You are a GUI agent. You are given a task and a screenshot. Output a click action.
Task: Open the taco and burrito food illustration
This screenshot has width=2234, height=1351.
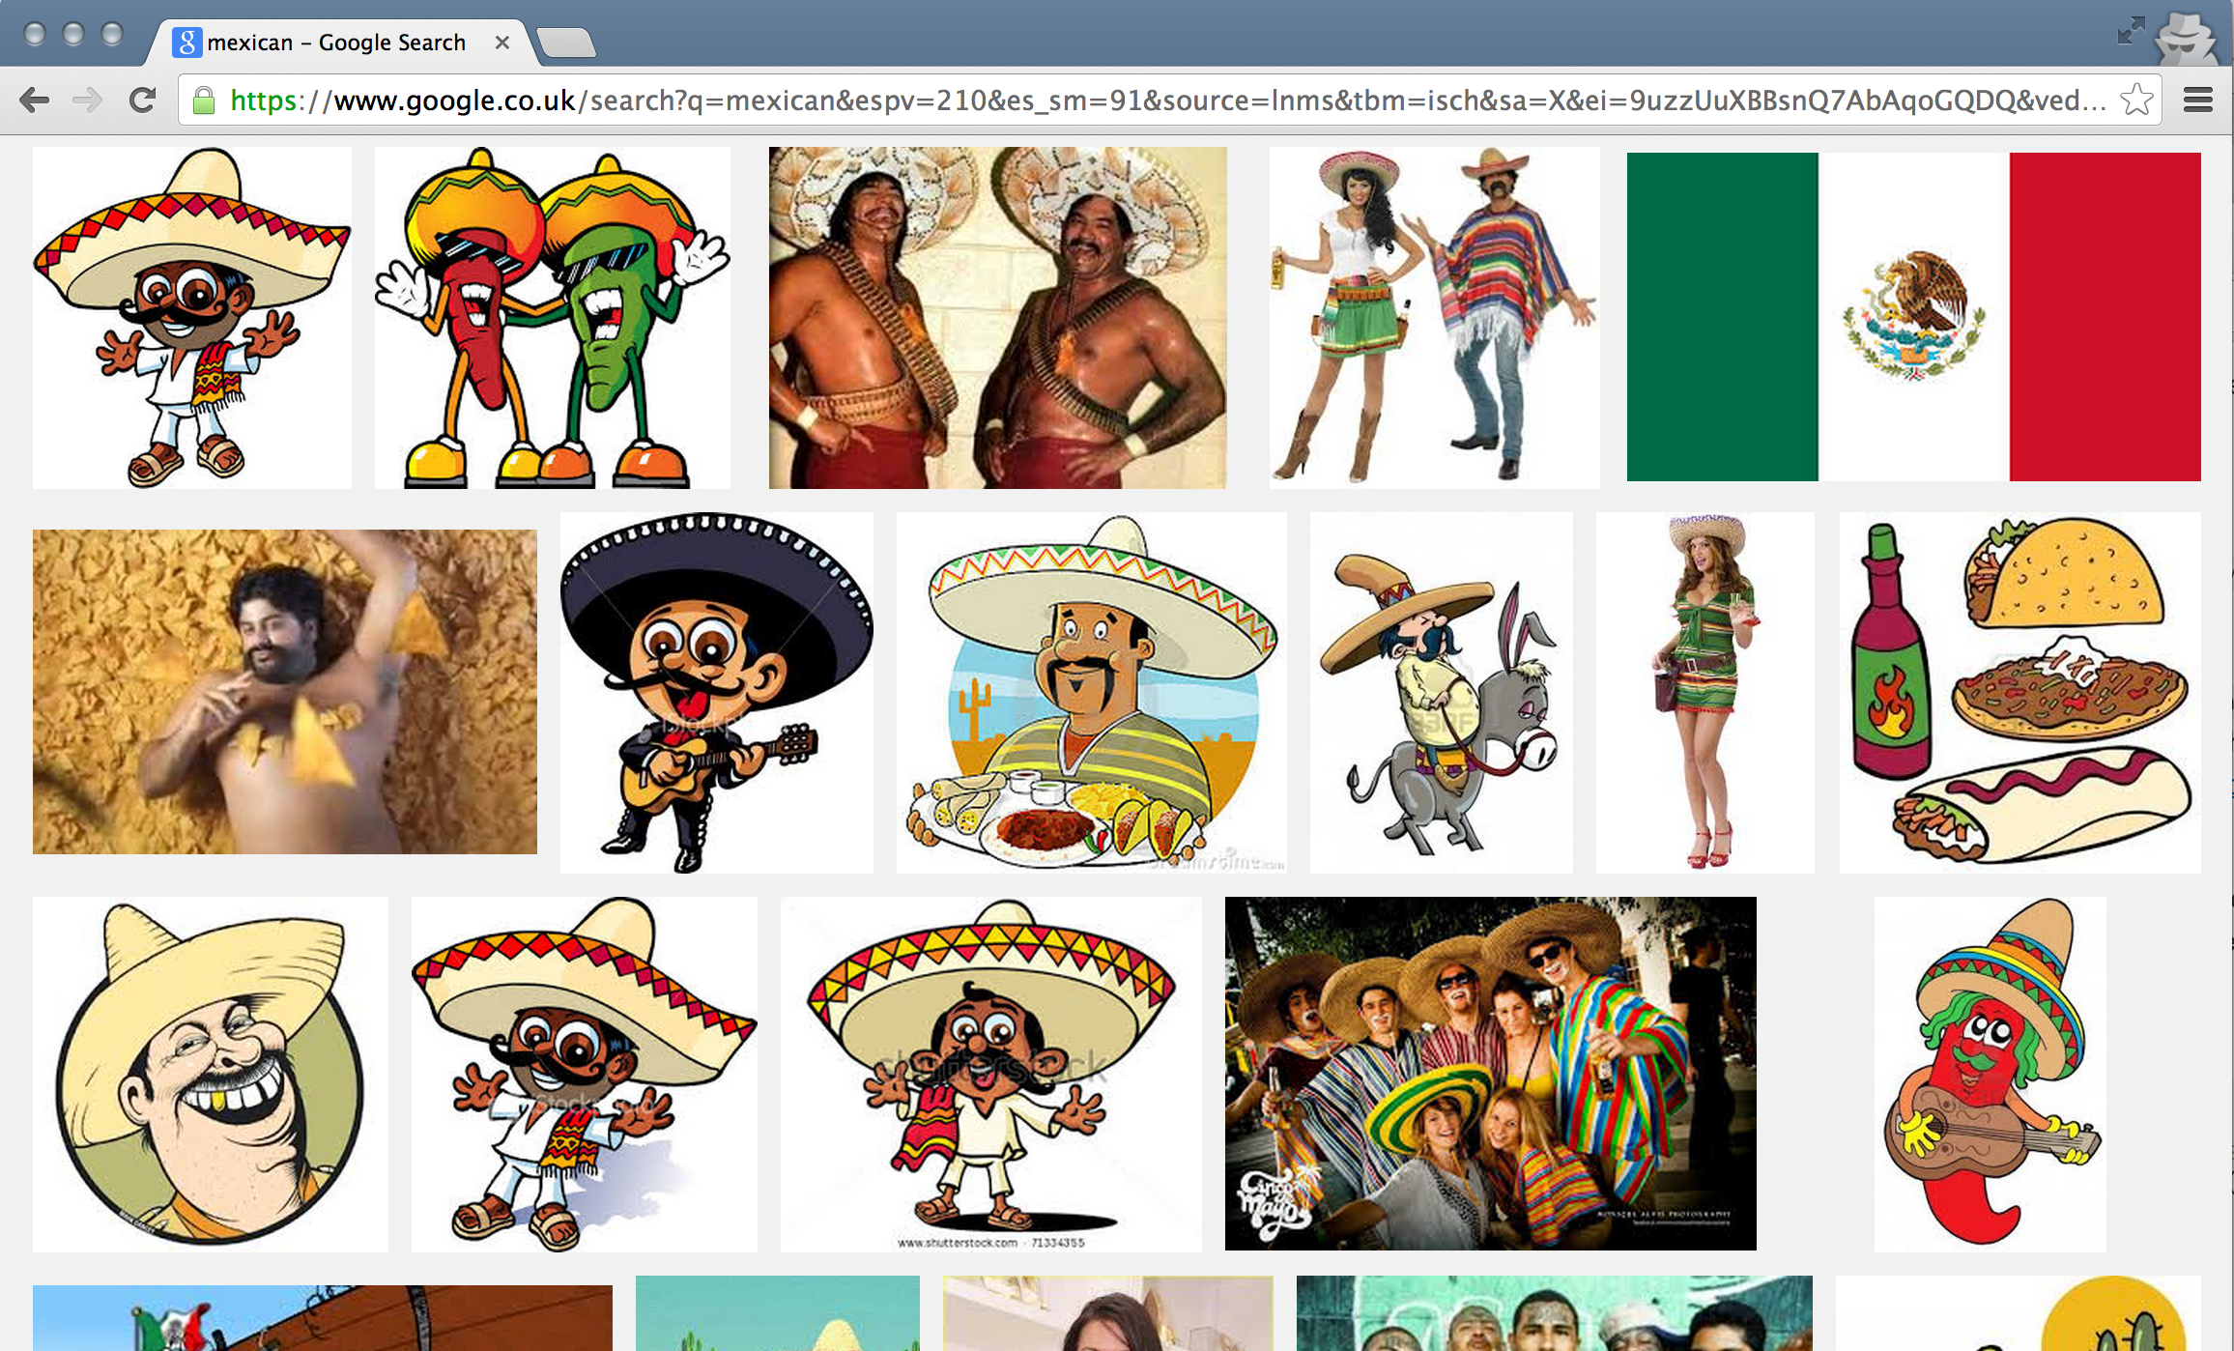point(2019,692)
